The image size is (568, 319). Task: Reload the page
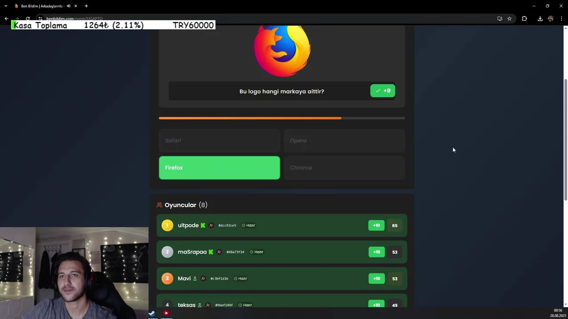tap(28, 19)
